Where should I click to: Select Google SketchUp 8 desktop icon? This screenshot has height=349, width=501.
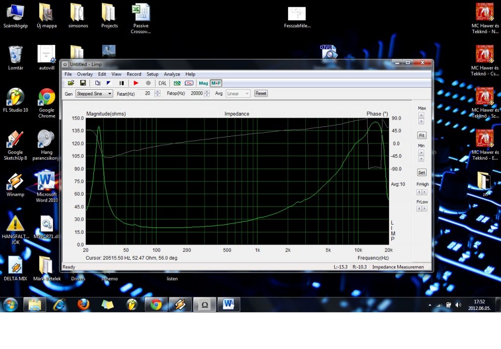click(15, 145)
